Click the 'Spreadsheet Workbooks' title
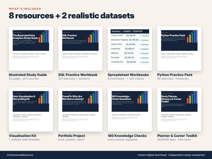This screenshot has width=212, height=159. pyautogui.click(x=128, y=75)
